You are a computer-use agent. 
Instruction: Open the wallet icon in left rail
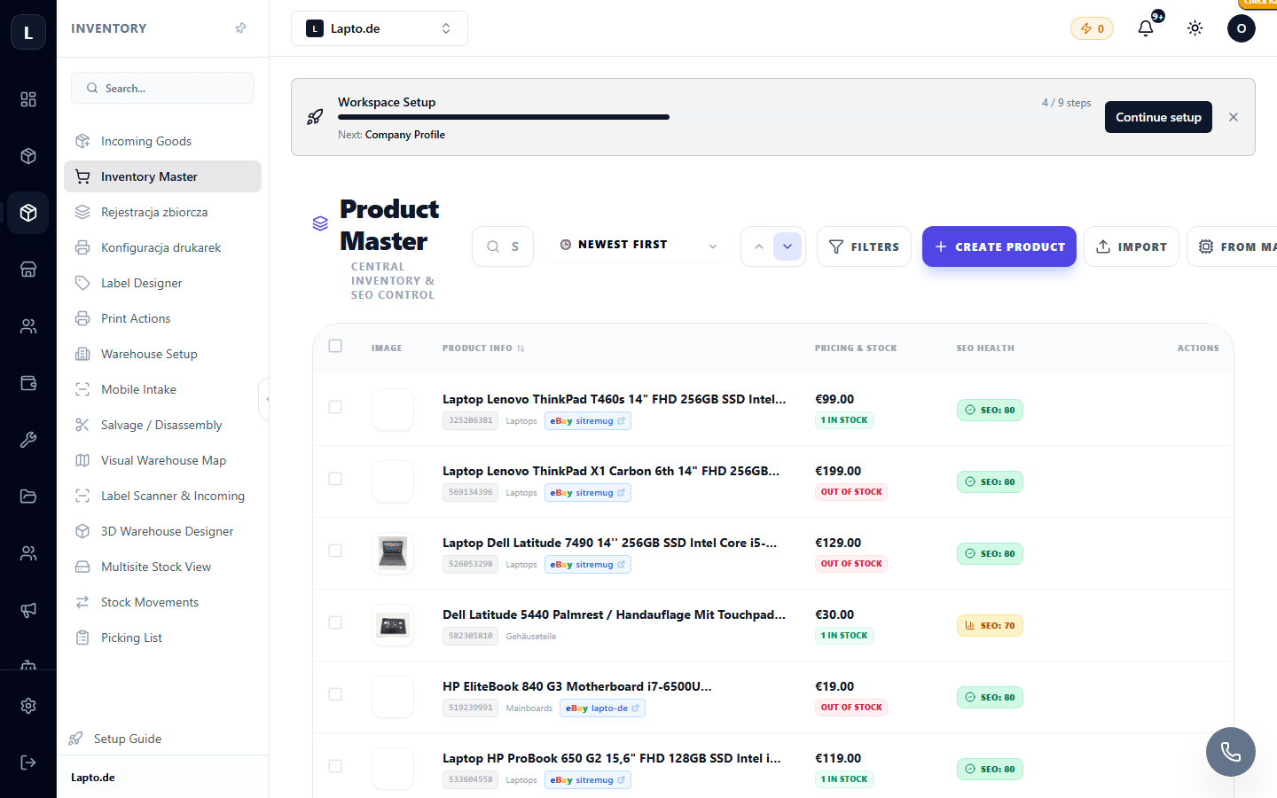pos(28,383)
